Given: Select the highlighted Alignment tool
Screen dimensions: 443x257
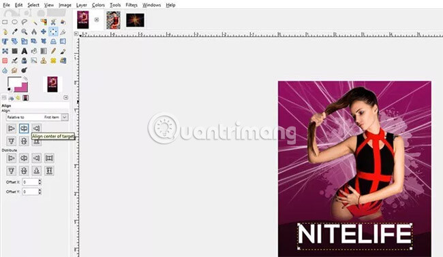Looking at the screenshot, I should [x=53, y=31].
